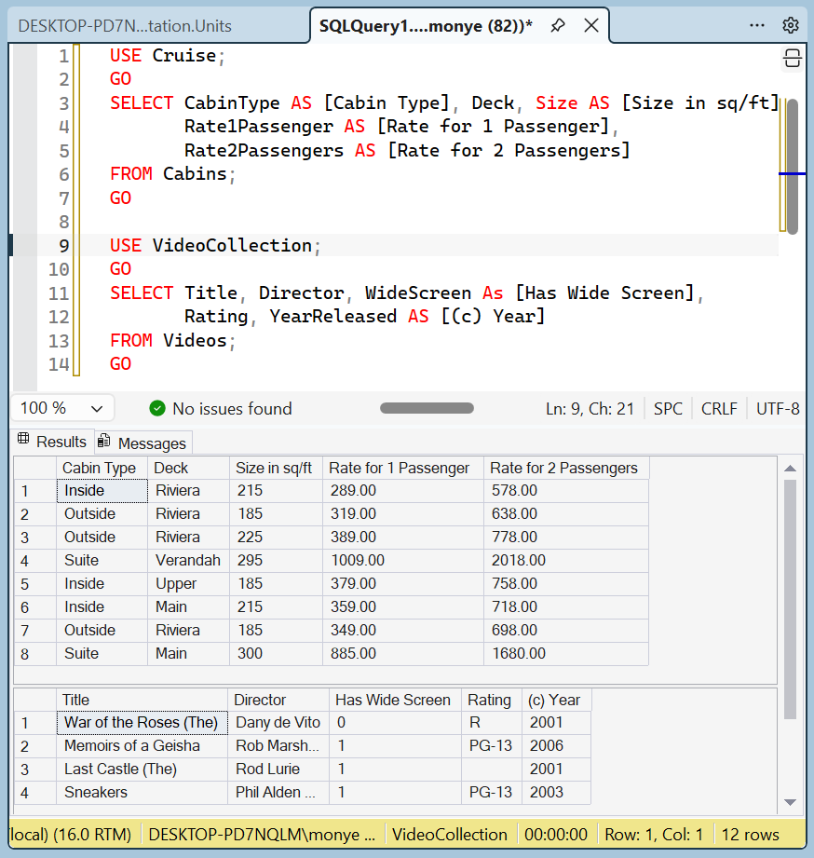The width and height of the screenshot is (814, 858).
Task: Click line number 8 in the editor margin
Action: pyautogui.click(x=64, y=222)
